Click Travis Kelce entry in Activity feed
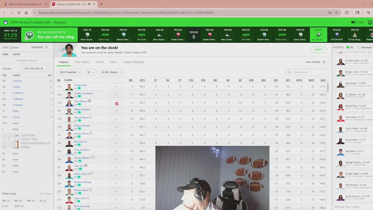Image resolution: width=373 pixels, height=210 pixels. [354, 118]
